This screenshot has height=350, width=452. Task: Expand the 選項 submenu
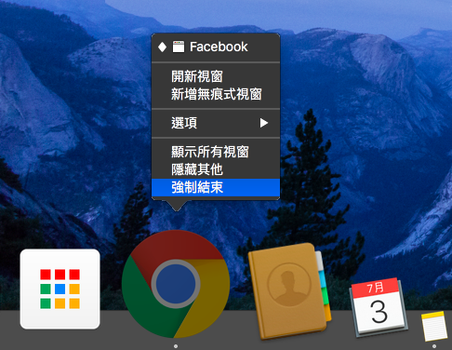pos(216,123)
